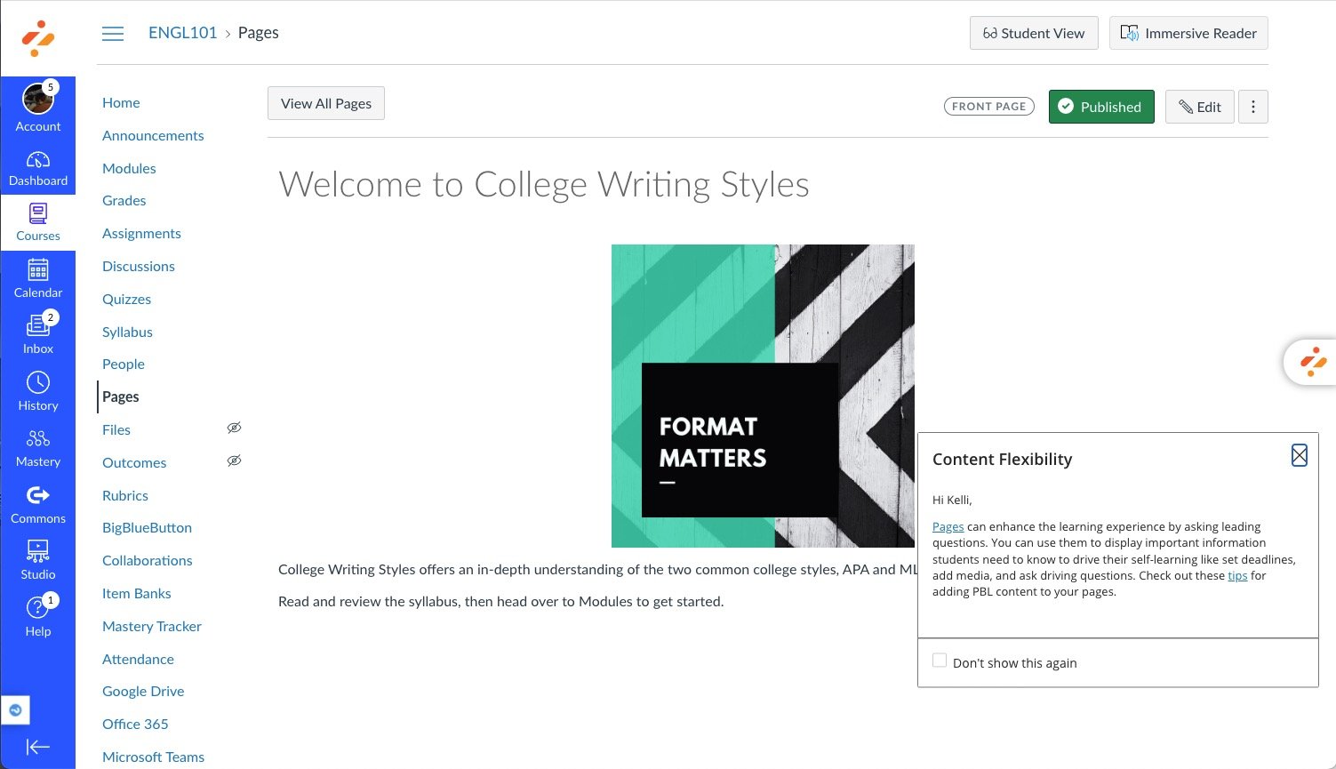Toggle visibility eye icon next to Files
The height and width of the screenshot is (769, 1336).
click(234, 429)
